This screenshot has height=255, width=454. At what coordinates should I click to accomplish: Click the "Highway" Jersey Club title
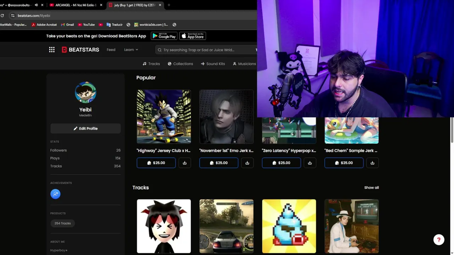164,151
